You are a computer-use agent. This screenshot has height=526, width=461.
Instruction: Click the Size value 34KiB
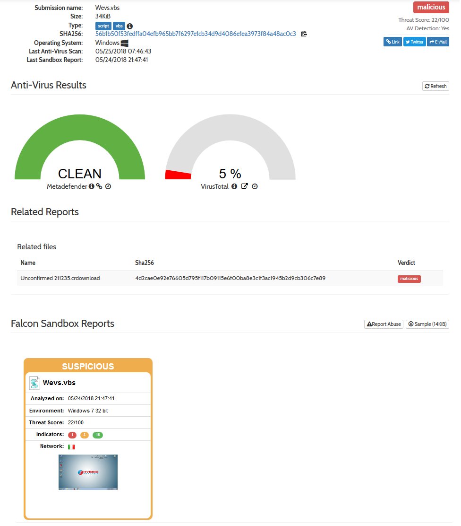point(103,17)
